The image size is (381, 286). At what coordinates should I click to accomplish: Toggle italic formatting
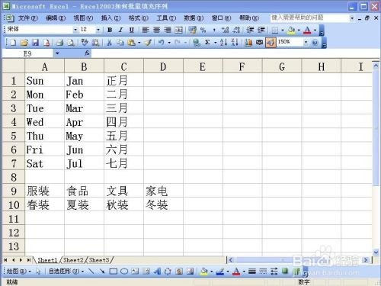click(x=120, y=30)
